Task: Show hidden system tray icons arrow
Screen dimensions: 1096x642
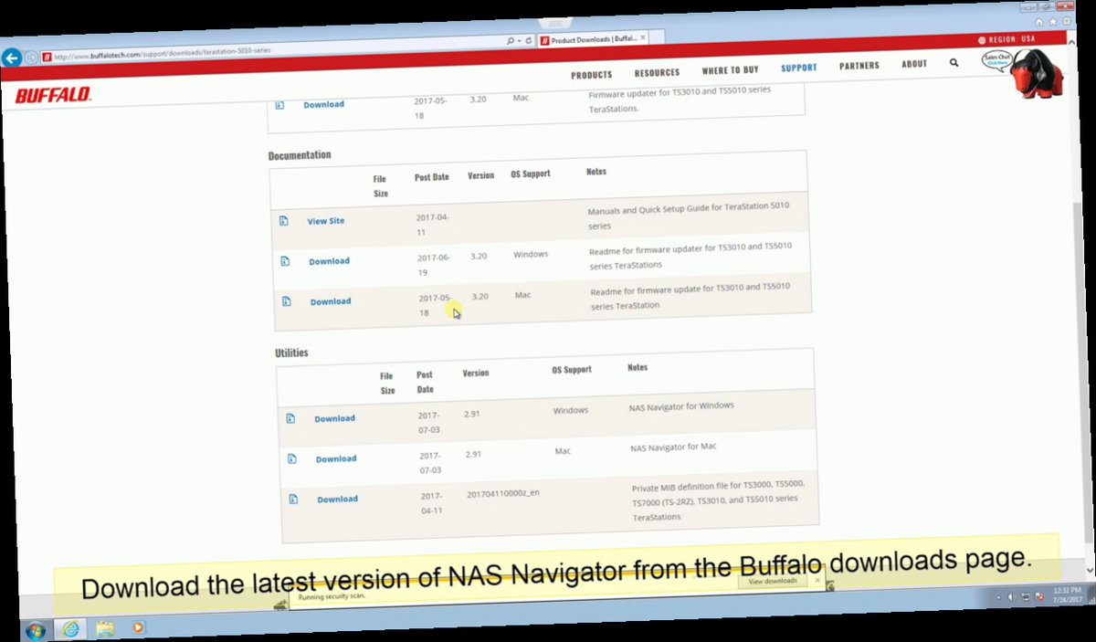Action: tap(998, 597)
